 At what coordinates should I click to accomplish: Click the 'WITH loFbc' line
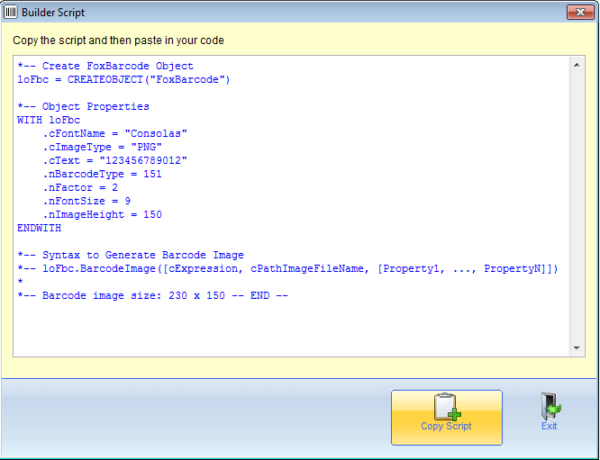[x=49, y=120]
